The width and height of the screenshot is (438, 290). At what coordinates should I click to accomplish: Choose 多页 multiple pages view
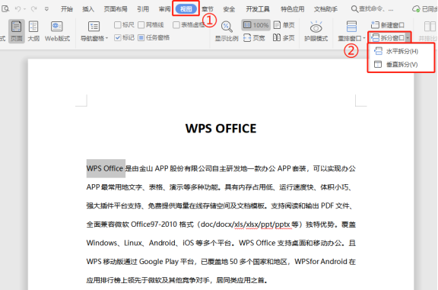[284, 38]
